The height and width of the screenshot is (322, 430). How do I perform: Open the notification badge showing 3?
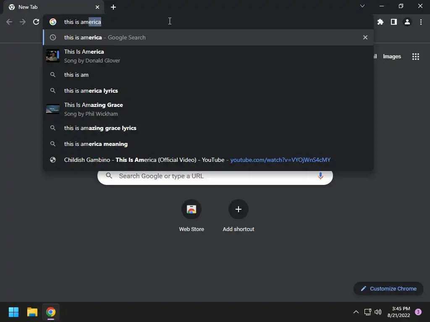[418, 312]
